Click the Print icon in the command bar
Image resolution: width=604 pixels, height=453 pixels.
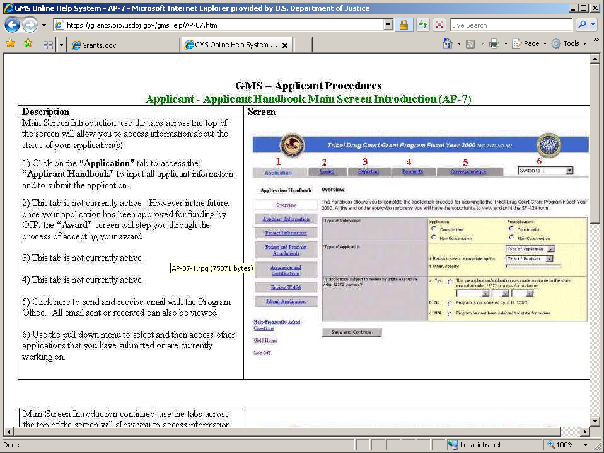pos(495,44)
